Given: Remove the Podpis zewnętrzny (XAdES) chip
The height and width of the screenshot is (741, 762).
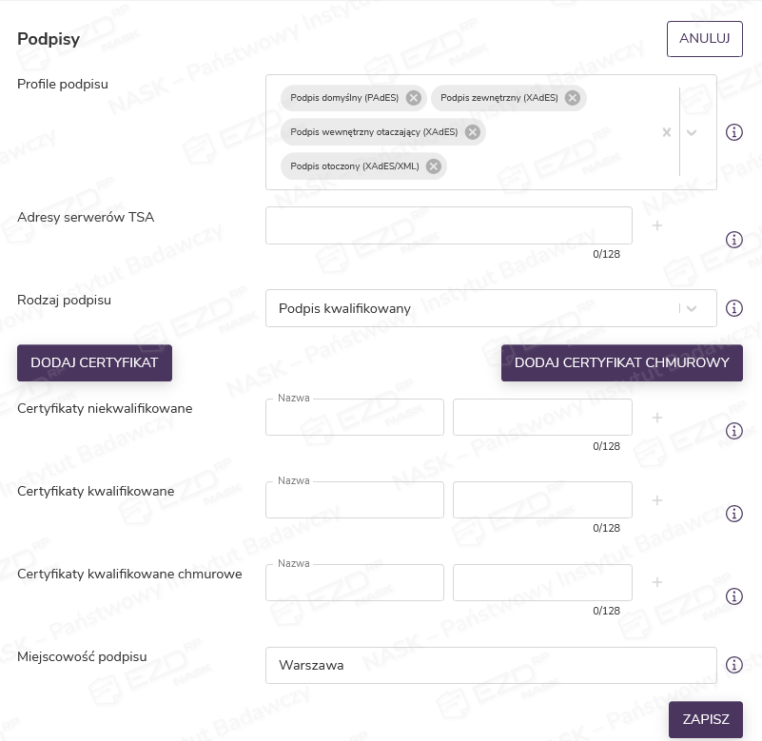Looking at the screenshot, I should [x=572, y=98].
